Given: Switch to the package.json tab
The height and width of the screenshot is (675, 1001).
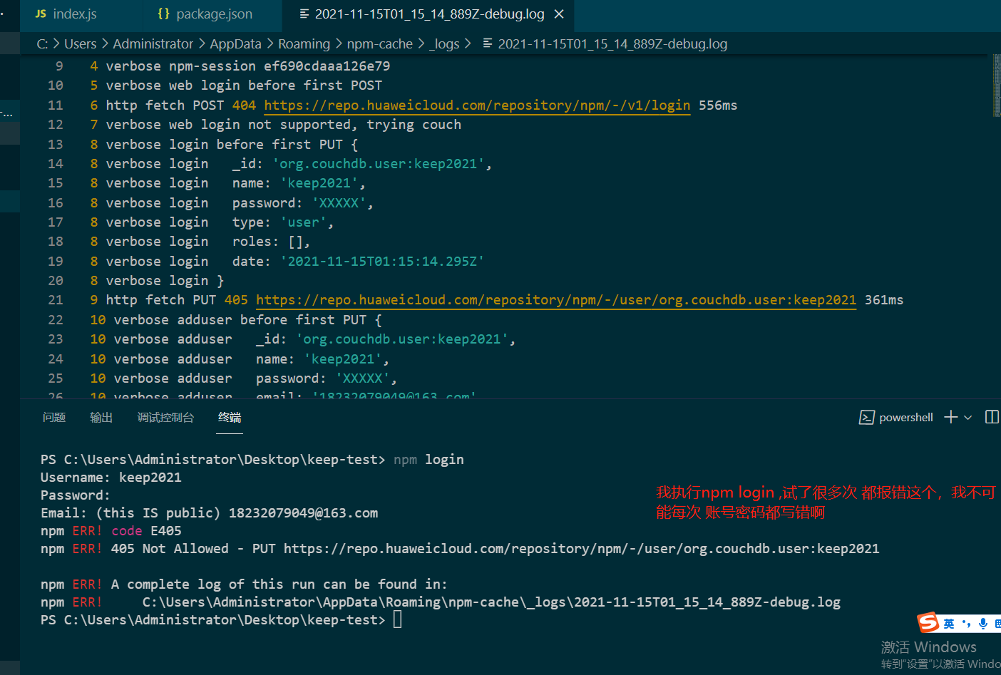Looking at the screenshot, I should (206, 14).
